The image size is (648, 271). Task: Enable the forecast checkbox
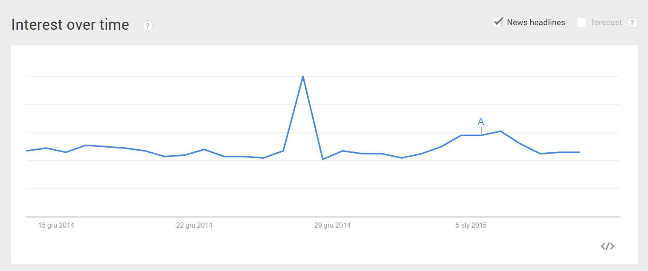581,23
